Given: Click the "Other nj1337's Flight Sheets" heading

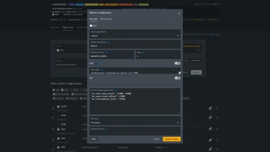Looking at the screenshot, I should pyautogui.click(x=66, y=84).
